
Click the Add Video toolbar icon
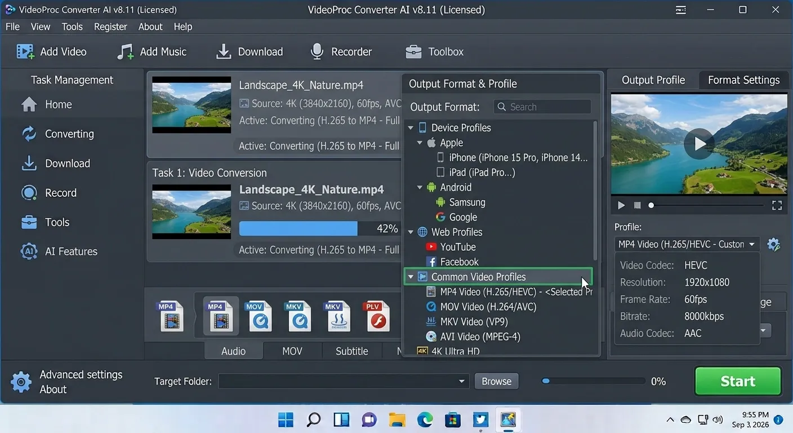[x=25, y=51]
